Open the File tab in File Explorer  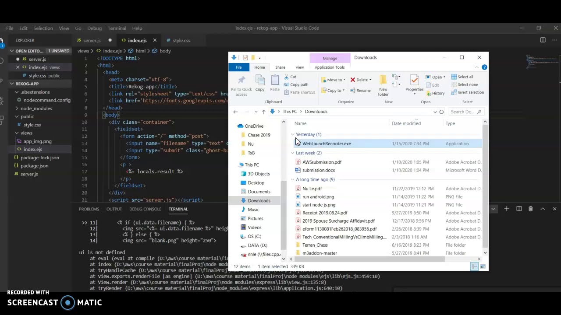pos(238,67)
